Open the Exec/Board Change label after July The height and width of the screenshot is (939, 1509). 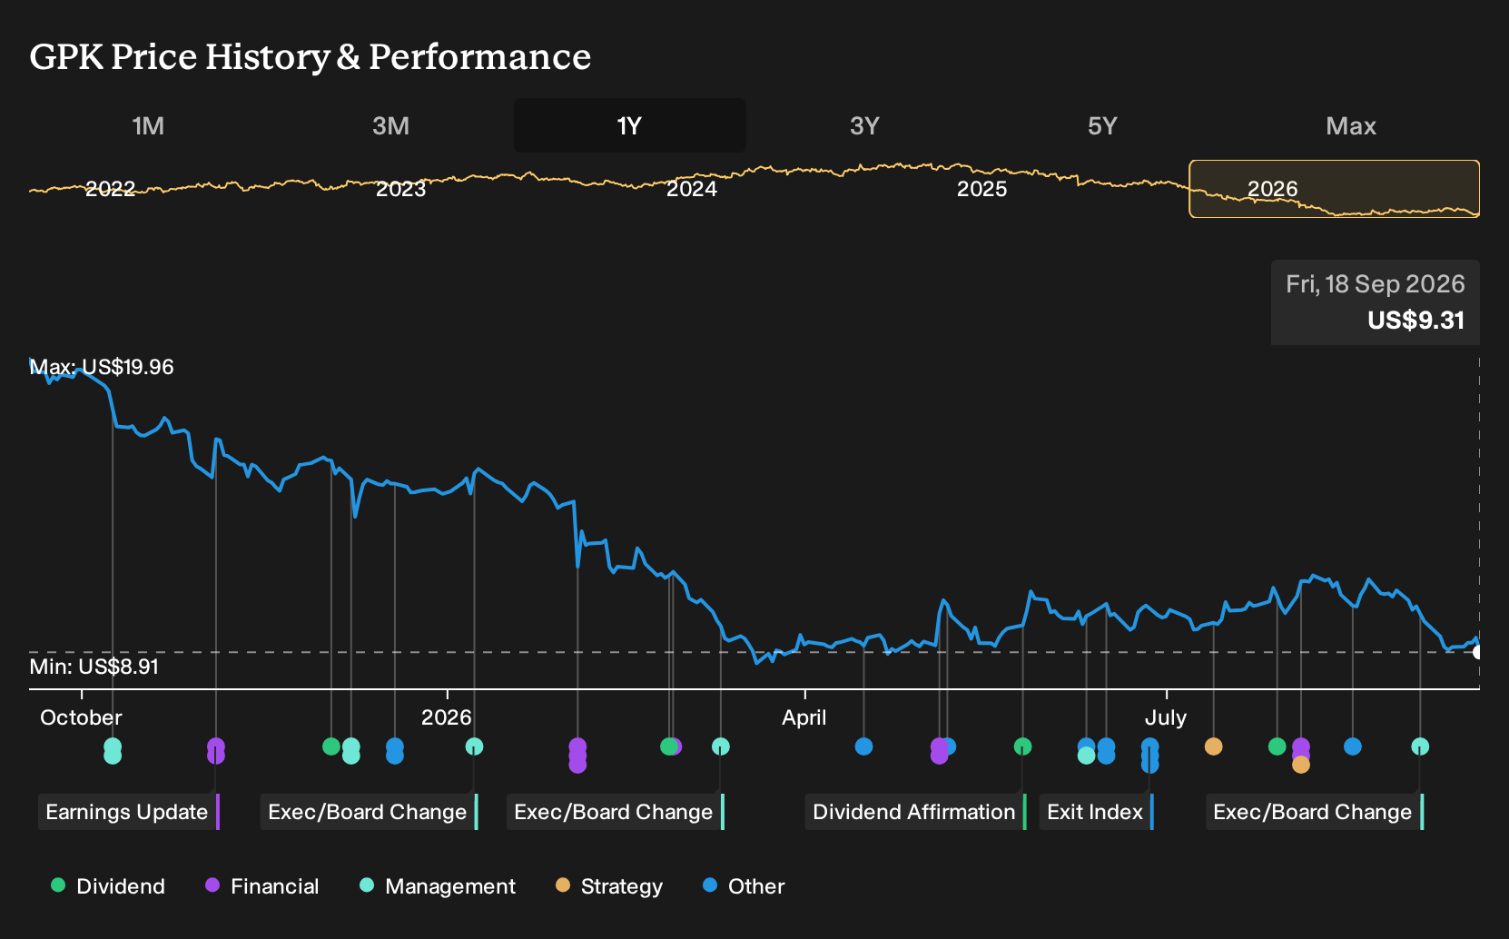[x=1314, y=812]
